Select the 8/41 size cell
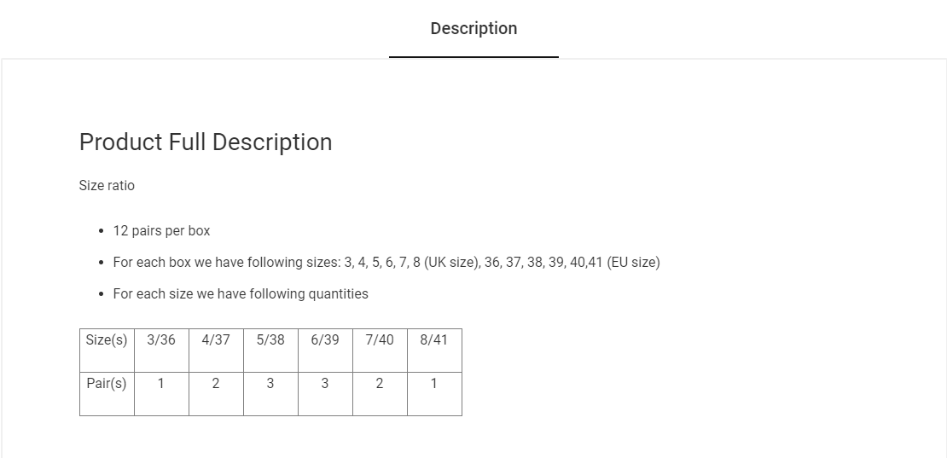Screen dimensions: 947x458 pos(434,340)
